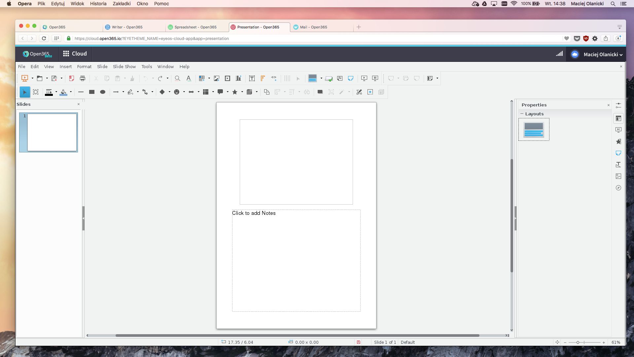Select the slide 1 thumbnail

click(52, 132)
